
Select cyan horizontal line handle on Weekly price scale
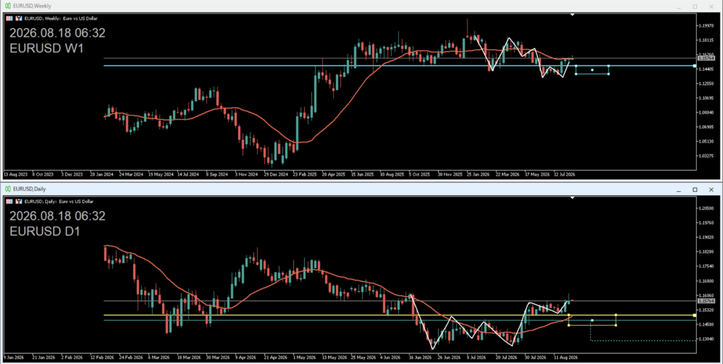695,66
